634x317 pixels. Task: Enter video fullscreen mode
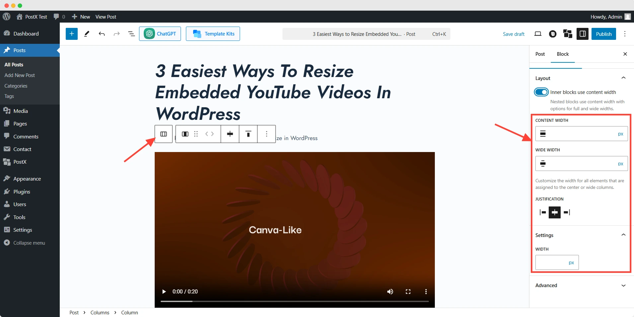408,291
